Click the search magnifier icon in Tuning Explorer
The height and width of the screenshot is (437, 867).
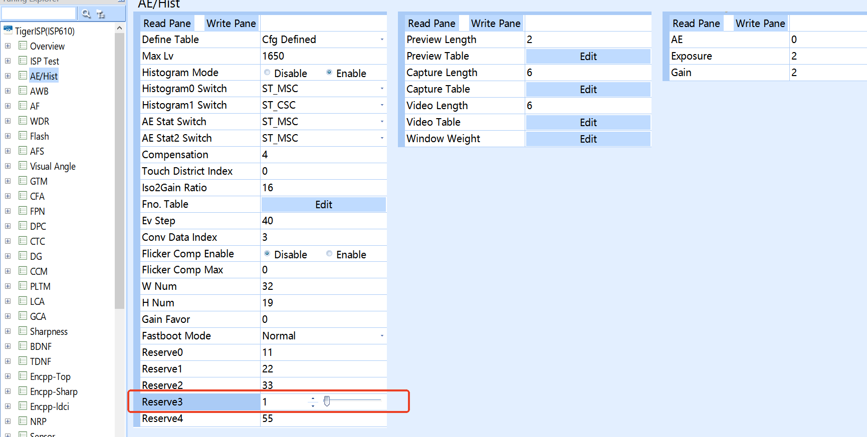click(86, 14)
